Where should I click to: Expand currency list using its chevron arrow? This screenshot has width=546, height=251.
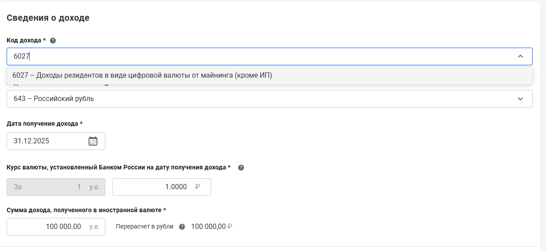[x=520, y=99]
